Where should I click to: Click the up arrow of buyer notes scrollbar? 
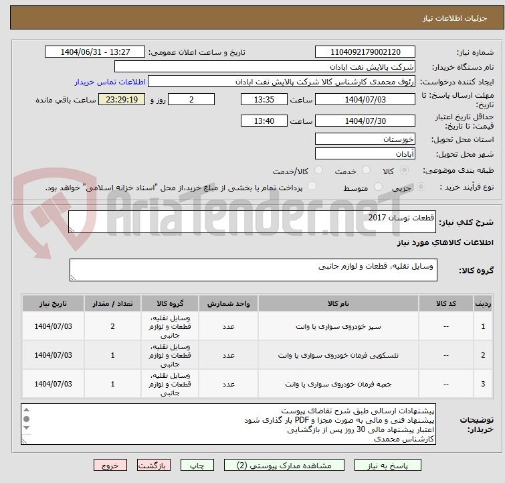point(27,410)
